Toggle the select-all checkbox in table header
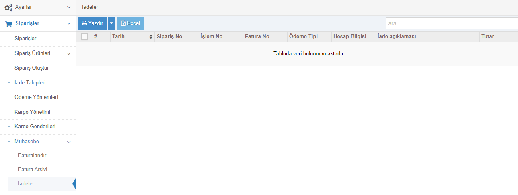Viewport: 518px width, 195px height. point(84,37)
